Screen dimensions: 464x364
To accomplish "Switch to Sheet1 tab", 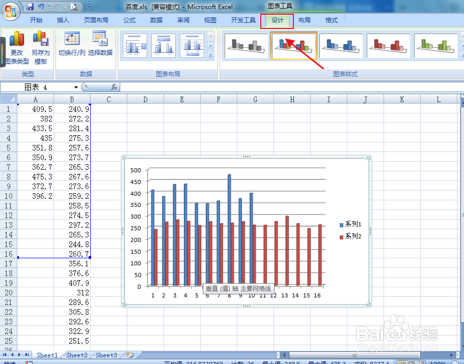I will click(x=47, y=355).
